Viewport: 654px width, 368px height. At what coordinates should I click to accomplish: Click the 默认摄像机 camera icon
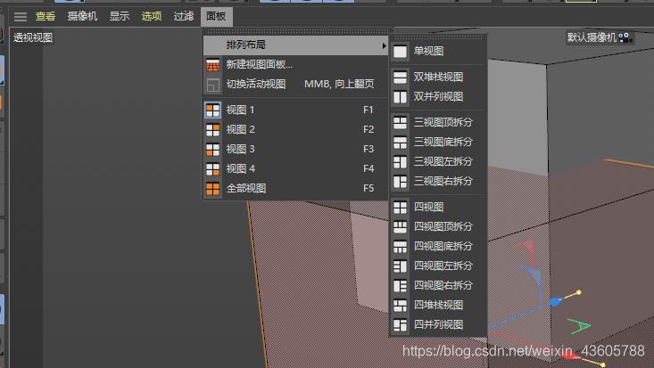tap(625, 38)
